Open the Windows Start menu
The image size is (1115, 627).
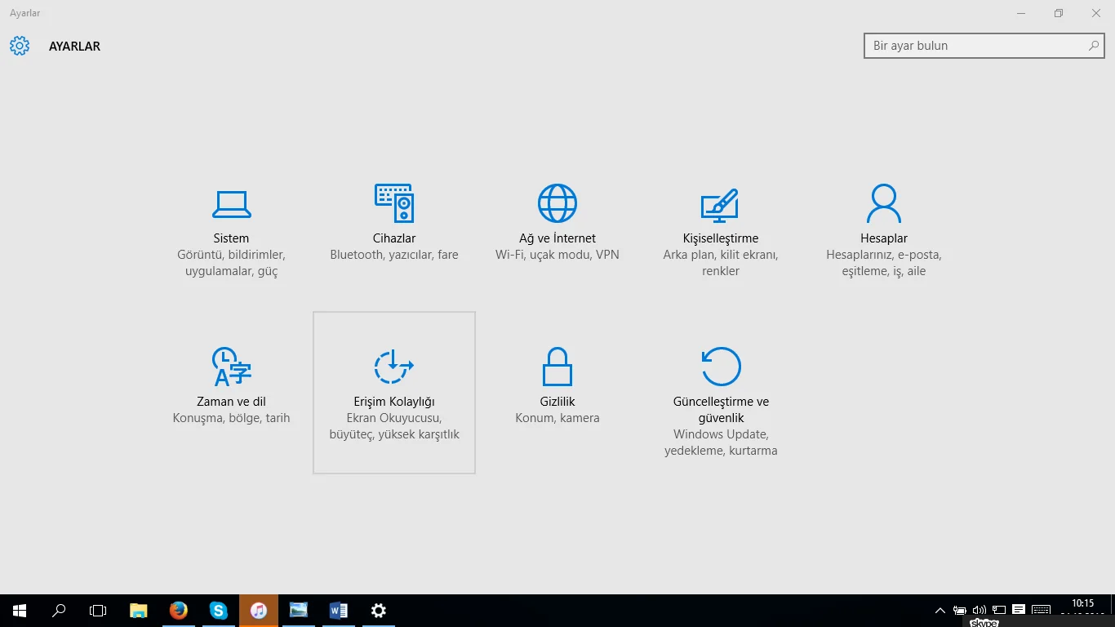coord(20,611)
